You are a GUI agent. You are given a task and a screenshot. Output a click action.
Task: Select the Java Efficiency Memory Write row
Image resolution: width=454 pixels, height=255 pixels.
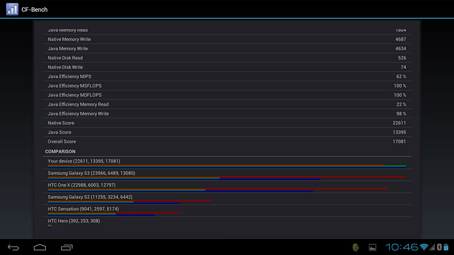click(x=226, y=114)
